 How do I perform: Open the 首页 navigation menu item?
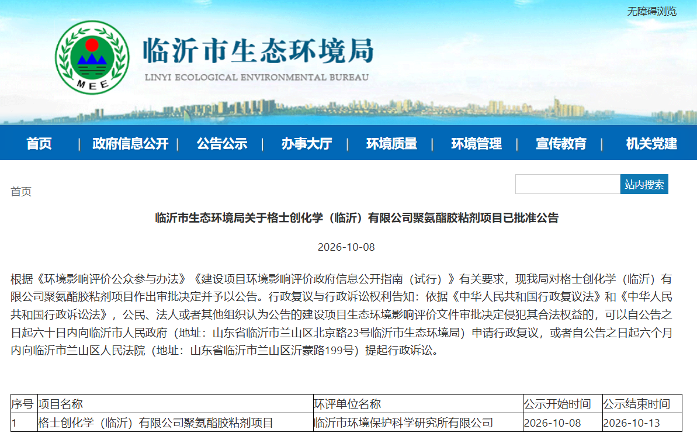[39, 144]
